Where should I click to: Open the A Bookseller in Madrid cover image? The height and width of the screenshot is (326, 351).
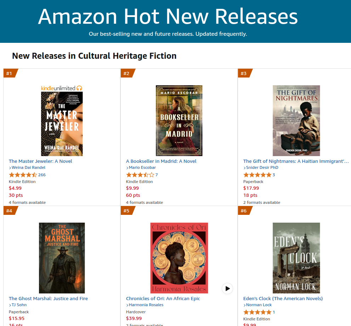coord(179,121)
